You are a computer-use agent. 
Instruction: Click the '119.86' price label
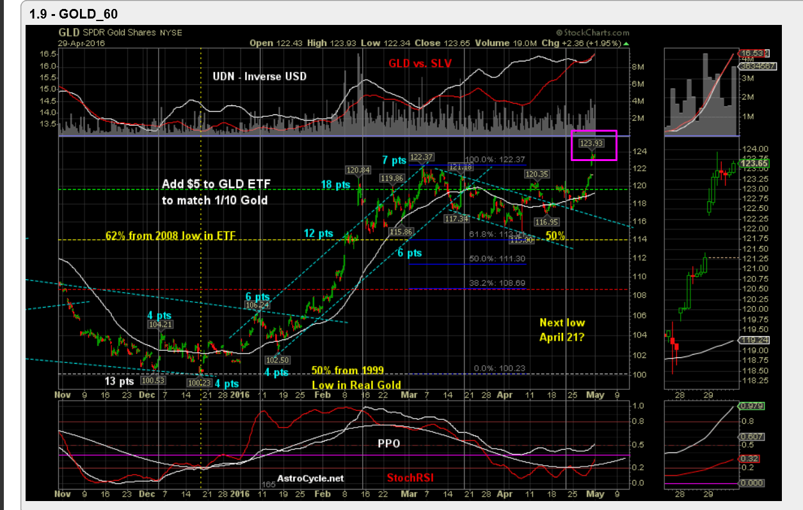click(x=391, y=178)
